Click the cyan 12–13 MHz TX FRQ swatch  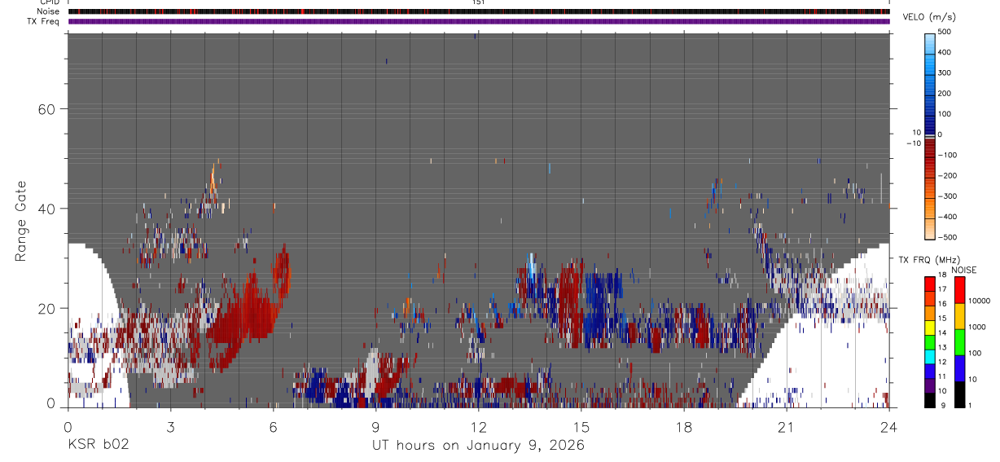point(930,357)
